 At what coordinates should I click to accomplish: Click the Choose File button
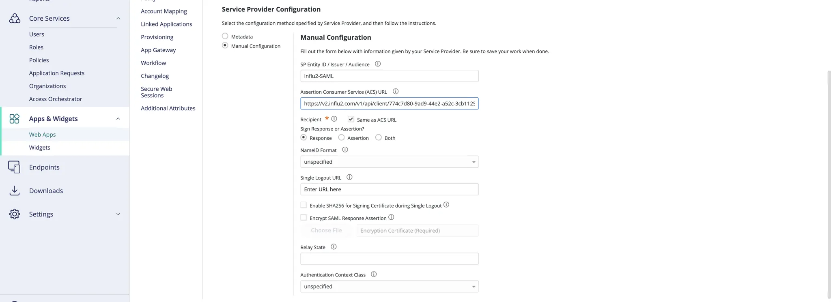click(x=326, y=230)
